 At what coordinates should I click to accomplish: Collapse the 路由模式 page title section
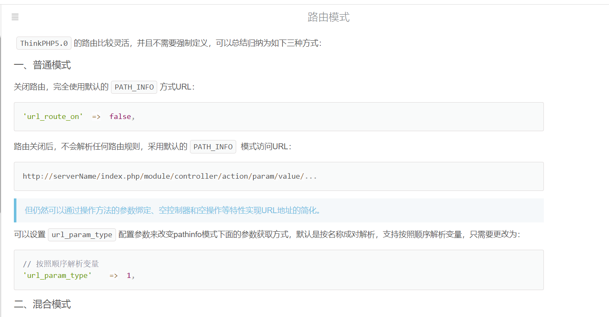[329, 17]
